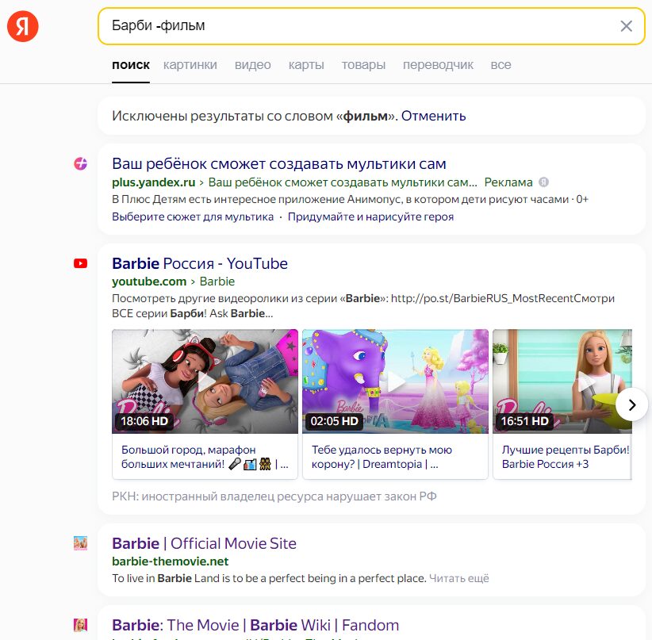
Task: Show next videos with carousel arrow
Action: 631,404
